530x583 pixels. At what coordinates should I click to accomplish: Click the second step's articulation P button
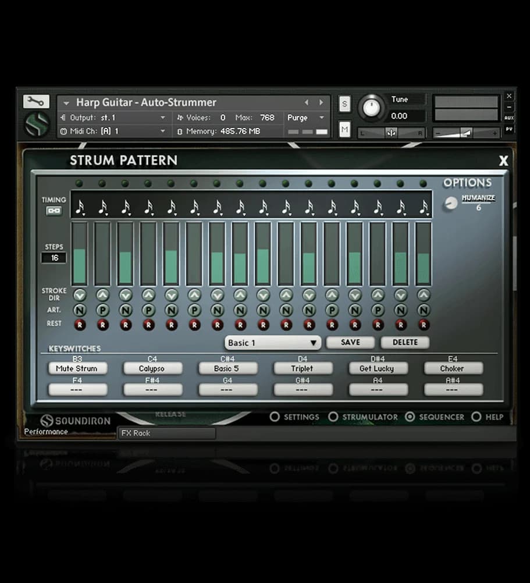point(102,310)
